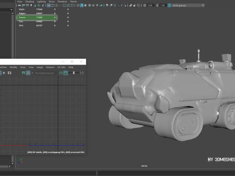Toggle the View Transform icon
235x176 pixels.
(x=169, y=5)
